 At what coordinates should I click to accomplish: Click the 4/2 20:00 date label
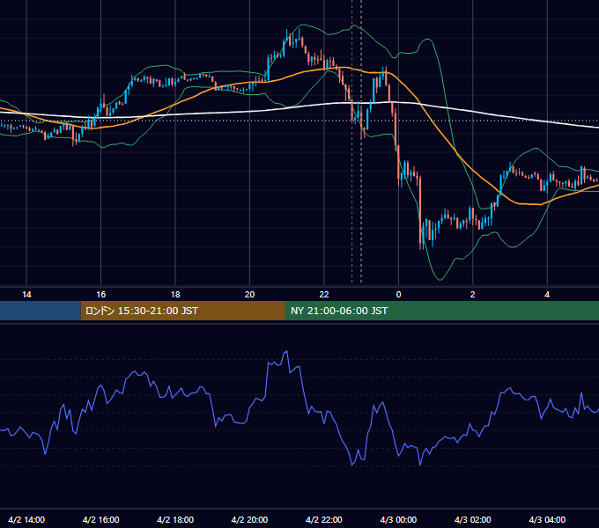tap(249, 519)
